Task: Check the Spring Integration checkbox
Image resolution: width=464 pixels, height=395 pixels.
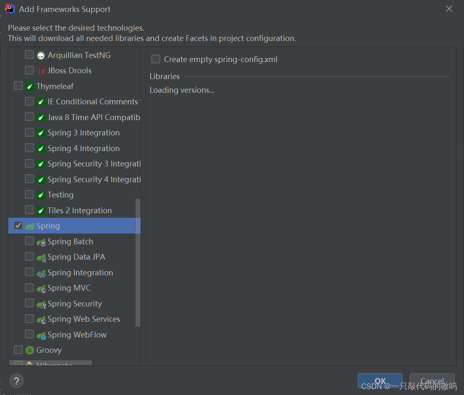Action: [29, 272]
